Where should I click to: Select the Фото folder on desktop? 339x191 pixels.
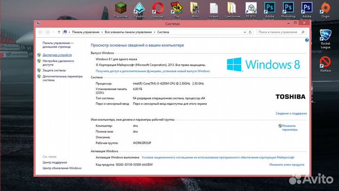pos(195,10)
